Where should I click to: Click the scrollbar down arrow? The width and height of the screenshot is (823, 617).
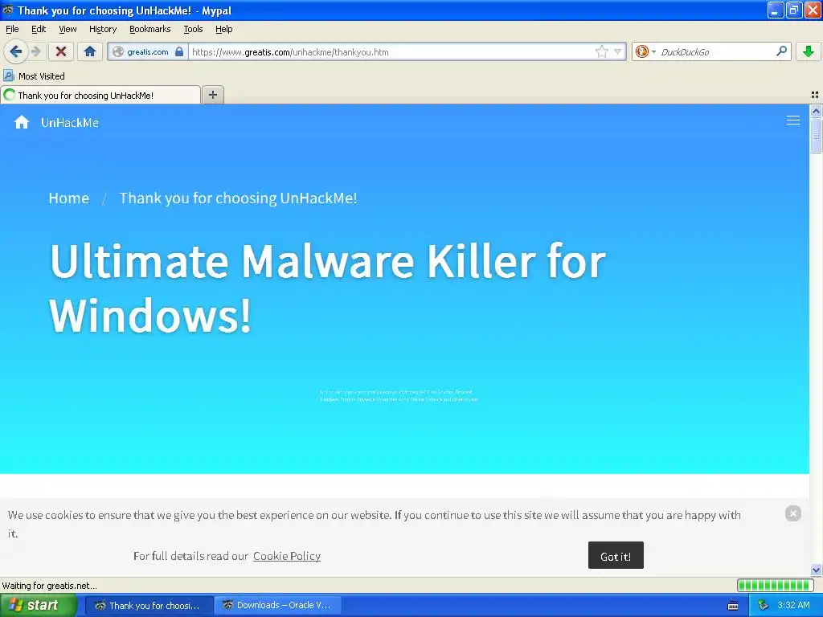tap(816, 570)
